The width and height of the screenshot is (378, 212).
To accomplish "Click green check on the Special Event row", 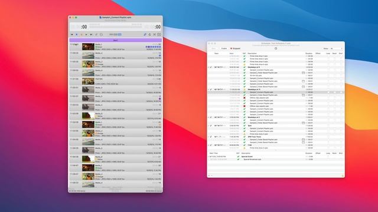I will coord(238,157).
